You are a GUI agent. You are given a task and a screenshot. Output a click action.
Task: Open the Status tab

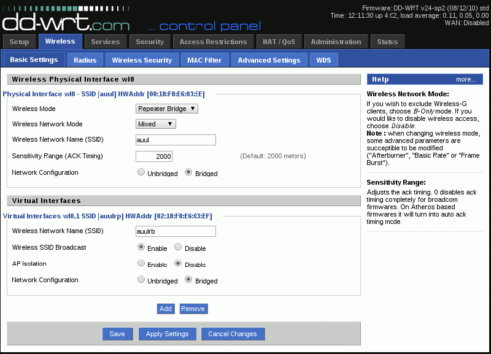point(387,42)
